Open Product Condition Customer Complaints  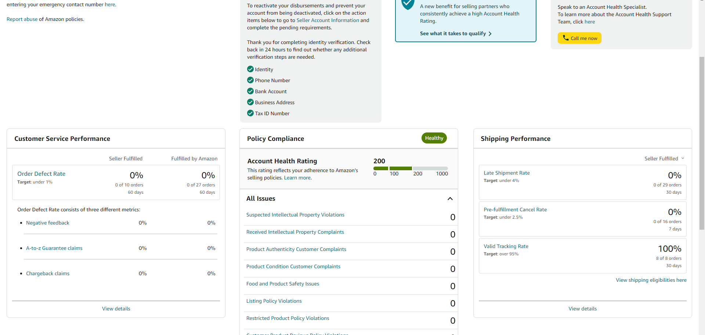click(x=293, y=266)
